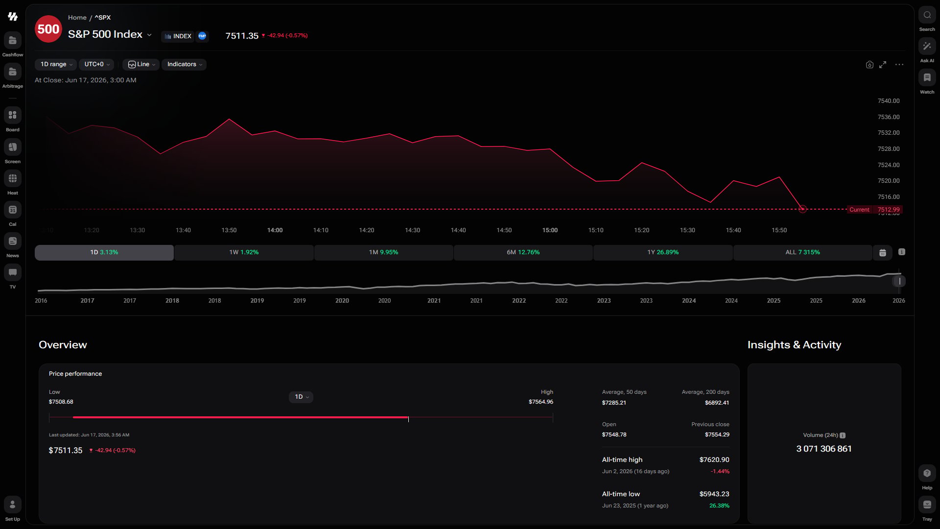Click the volume figure 3 071 306 861

(824, 449)
